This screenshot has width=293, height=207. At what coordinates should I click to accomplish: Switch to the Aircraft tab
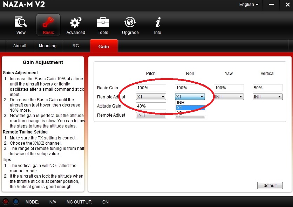click(20, 46)
